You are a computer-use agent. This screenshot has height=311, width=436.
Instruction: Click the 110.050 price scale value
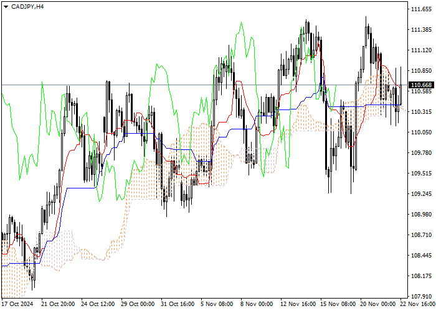421,132
